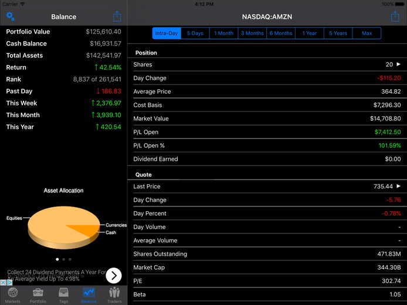Tap This Year 420.54 value
The width and height of the screenshot is (407, 305).
pos(108,127)
